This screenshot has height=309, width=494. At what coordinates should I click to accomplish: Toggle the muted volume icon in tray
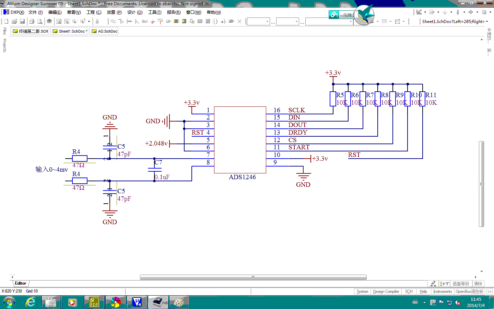[x=458, y=302]
